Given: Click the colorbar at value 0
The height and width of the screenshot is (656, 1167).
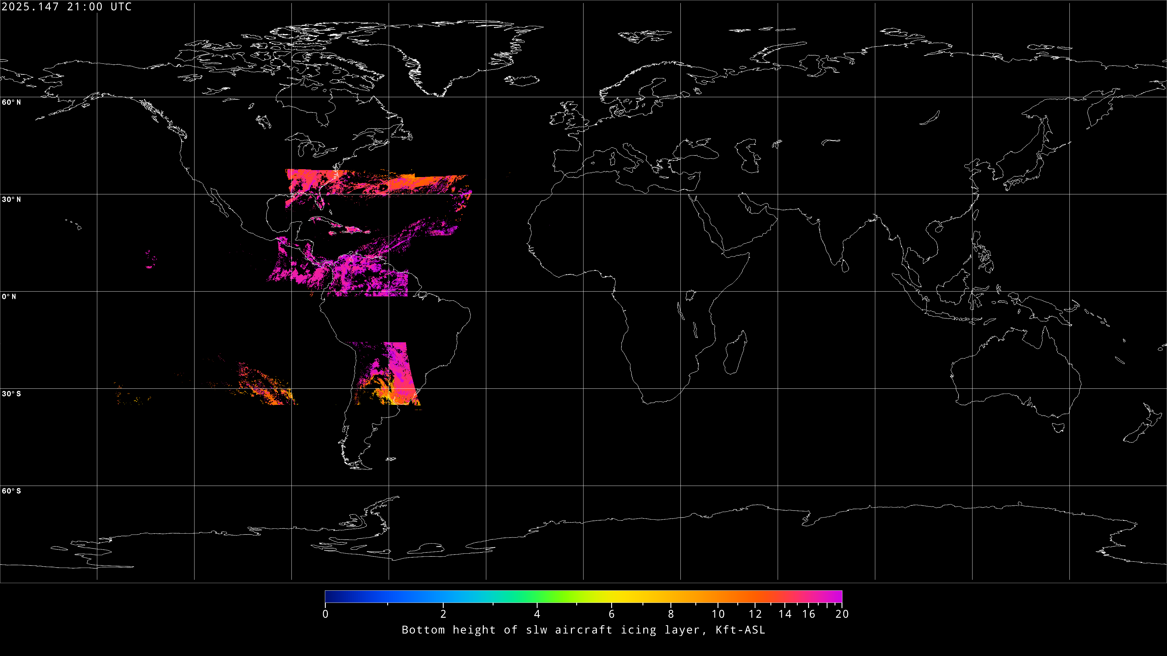Looking at the screenshot, I should [325, 614].
